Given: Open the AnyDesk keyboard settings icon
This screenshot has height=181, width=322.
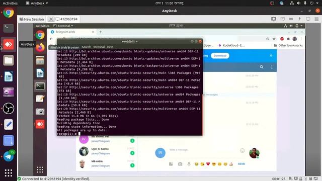Looking at the screenshot, I should (x=291, y=19).
